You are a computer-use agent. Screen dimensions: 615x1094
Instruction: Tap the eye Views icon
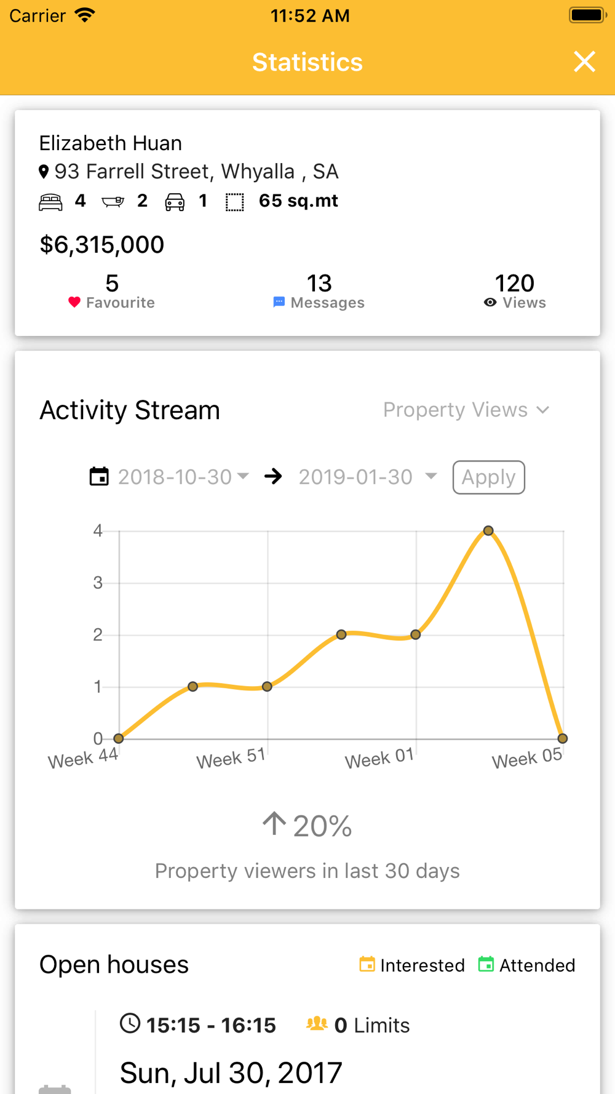tap(490, 302)
